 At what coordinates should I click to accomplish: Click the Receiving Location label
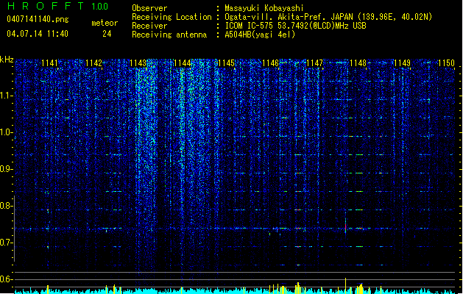(172, 17)
